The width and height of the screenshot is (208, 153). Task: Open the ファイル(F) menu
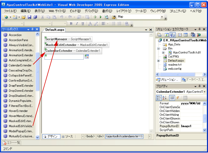(10, 11)
